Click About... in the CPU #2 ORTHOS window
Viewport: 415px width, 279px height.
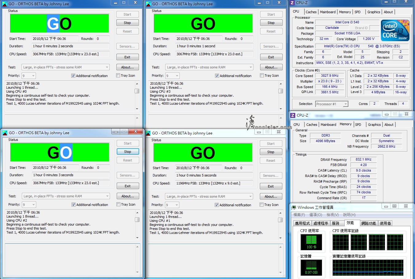128,196
